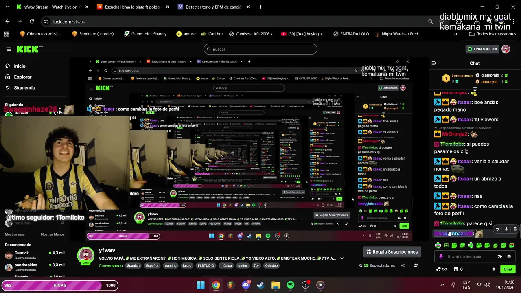Click Mostrar más in the sidebar
Viewport: 521px width, 293px height.
pyautogui.click(x=15, y=234)
